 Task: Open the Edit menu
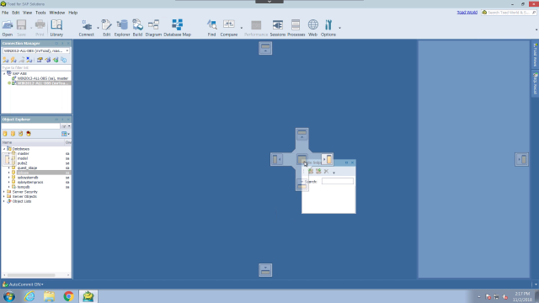click(16, 13)
